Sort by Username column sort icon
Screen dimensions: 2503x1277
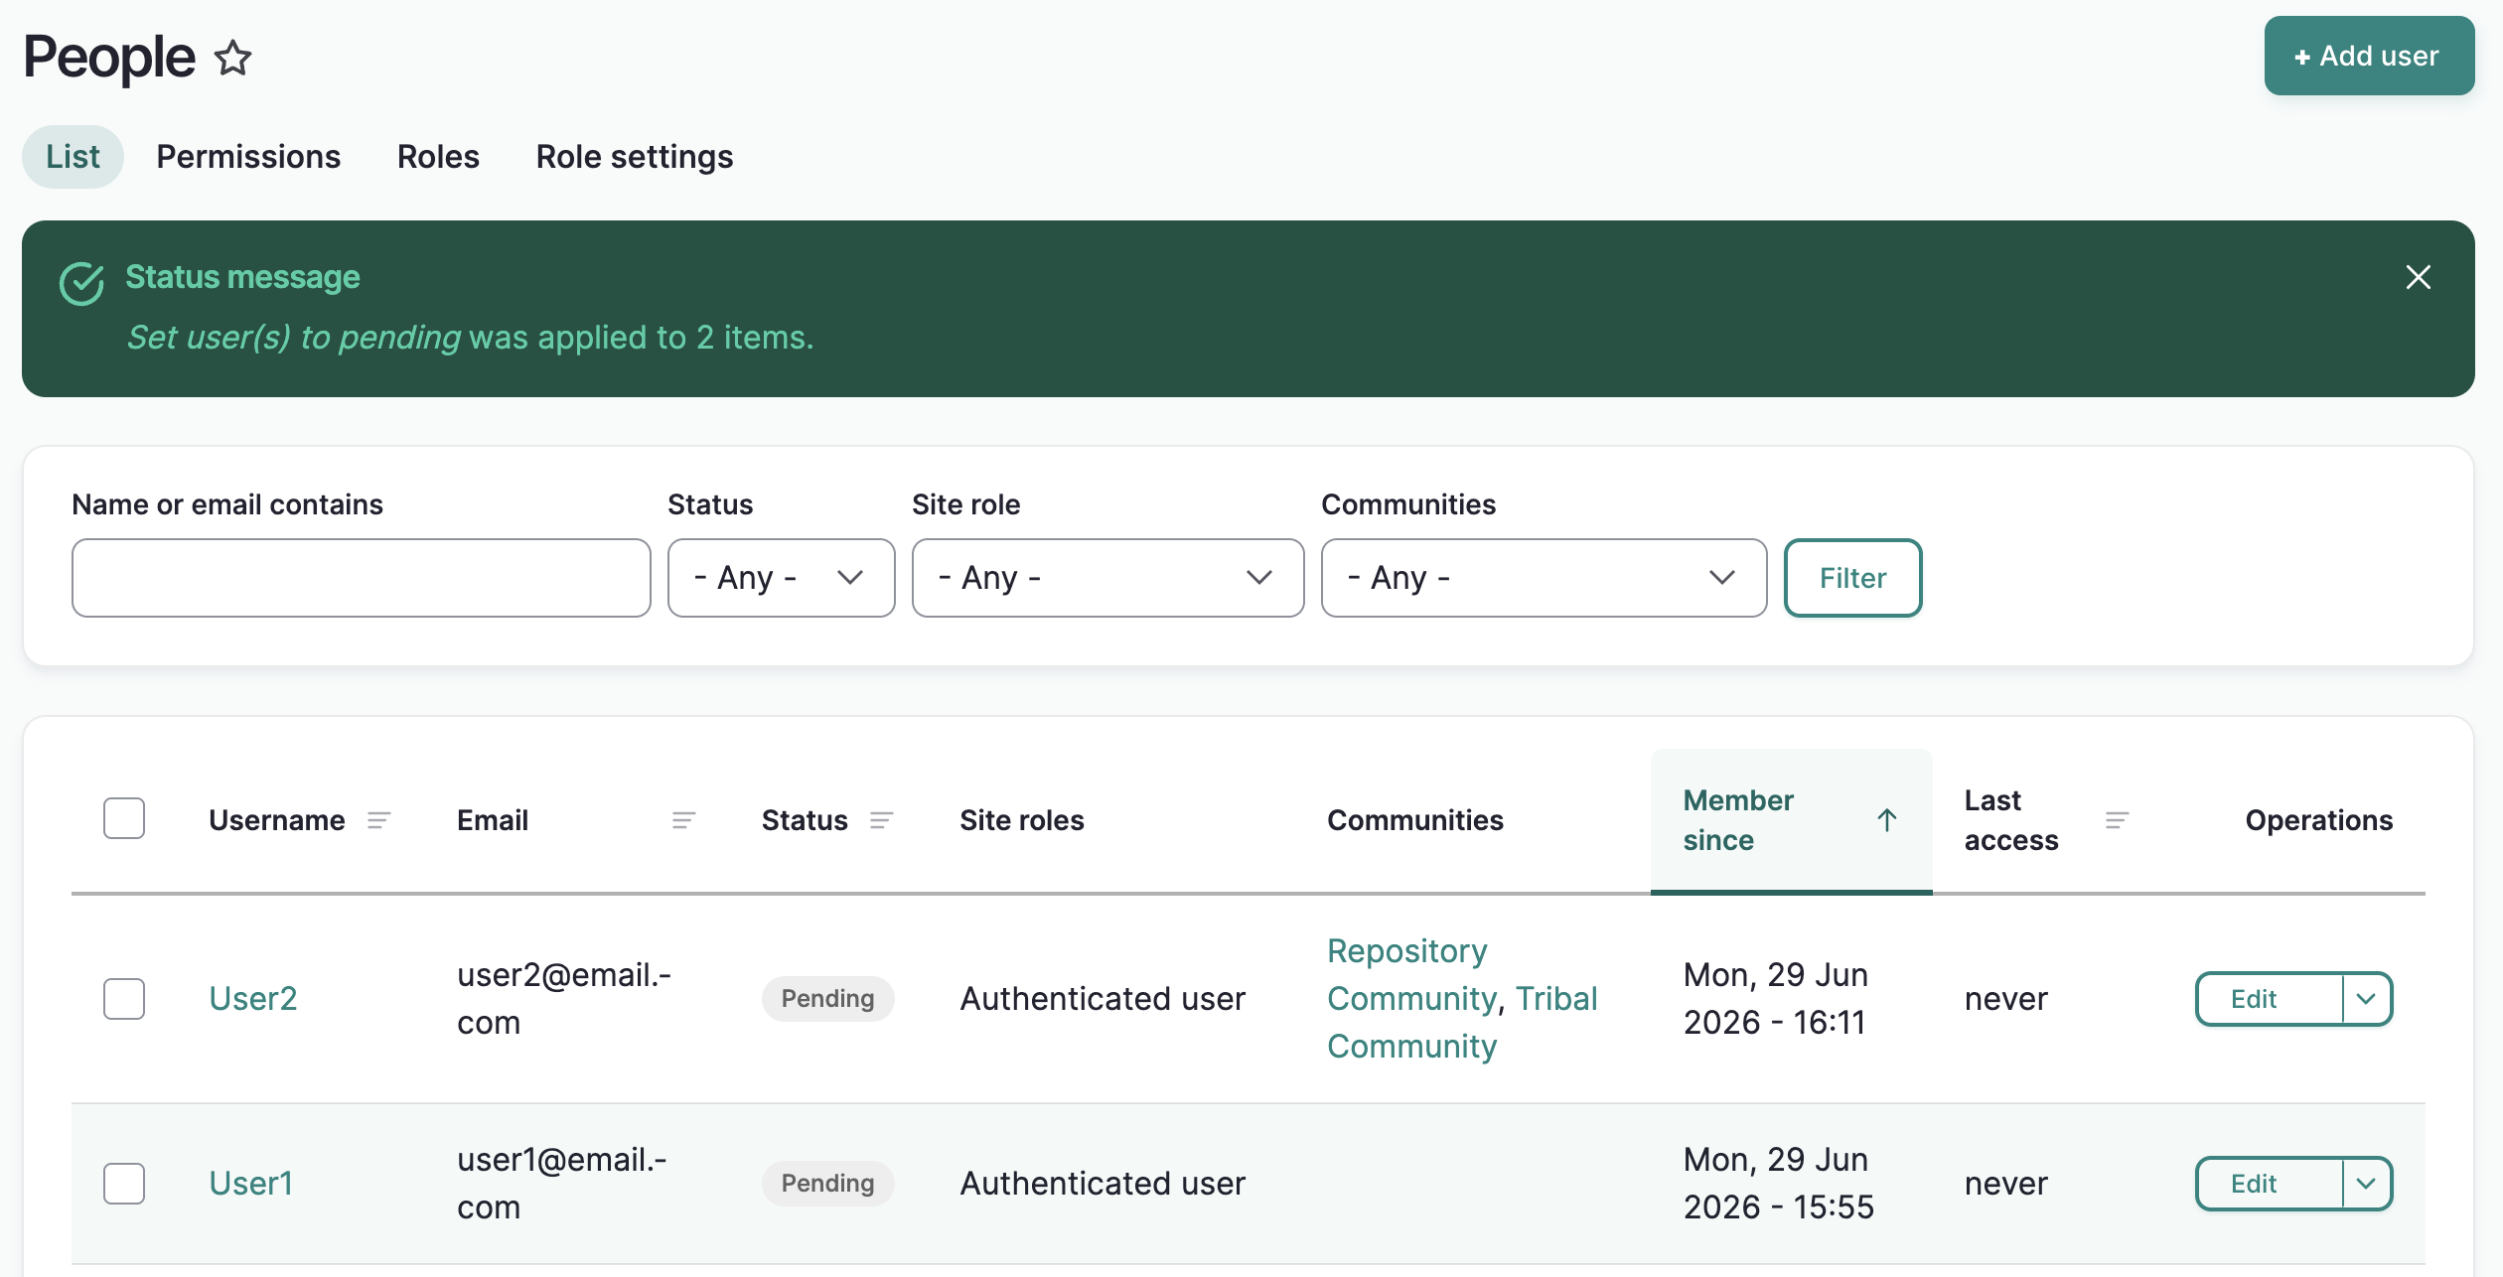click(x=378, y=820)
